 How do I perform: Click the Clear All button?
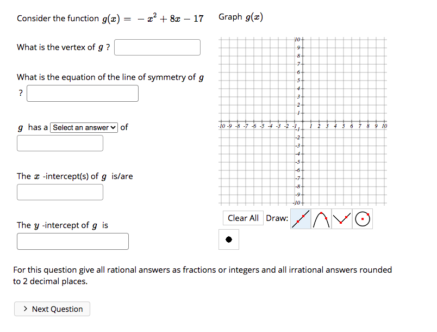click(x=243, y=218)
